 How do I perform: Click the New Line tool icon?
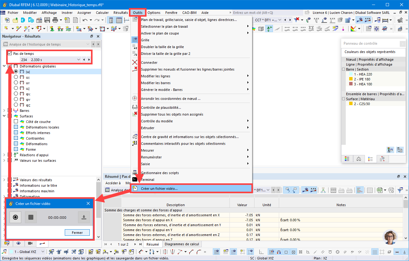[x=19, y=29]
